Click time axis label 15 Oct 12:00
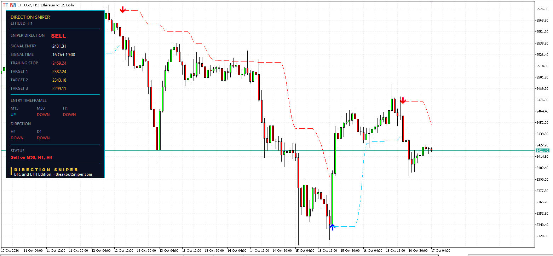 (x=327, y=250)
